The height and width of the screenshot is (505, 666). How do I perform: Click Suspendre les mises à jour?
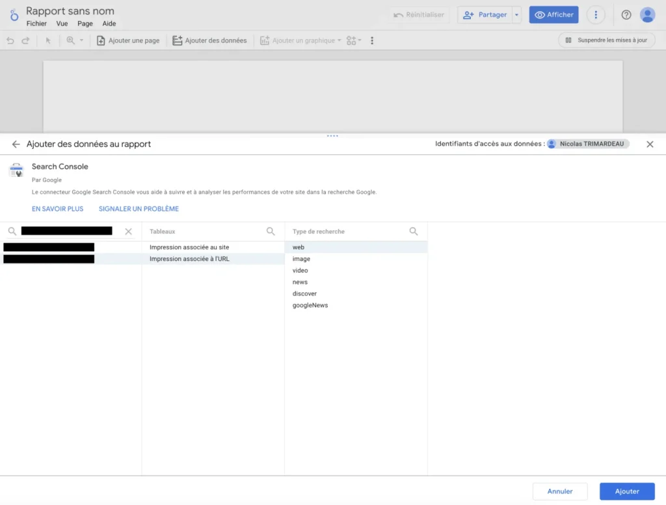607,40
